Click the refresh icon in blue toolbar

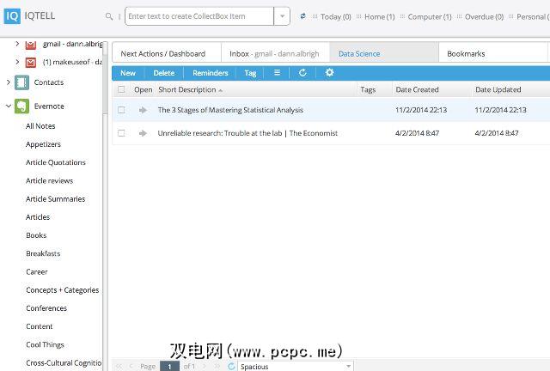302,73
